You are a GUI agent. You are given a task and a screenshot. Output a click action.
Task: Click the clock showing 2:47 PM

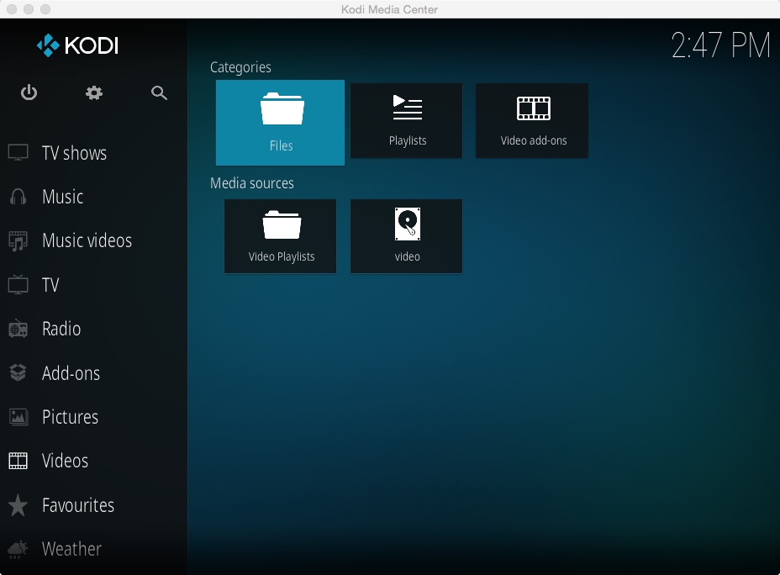[720, 45]
